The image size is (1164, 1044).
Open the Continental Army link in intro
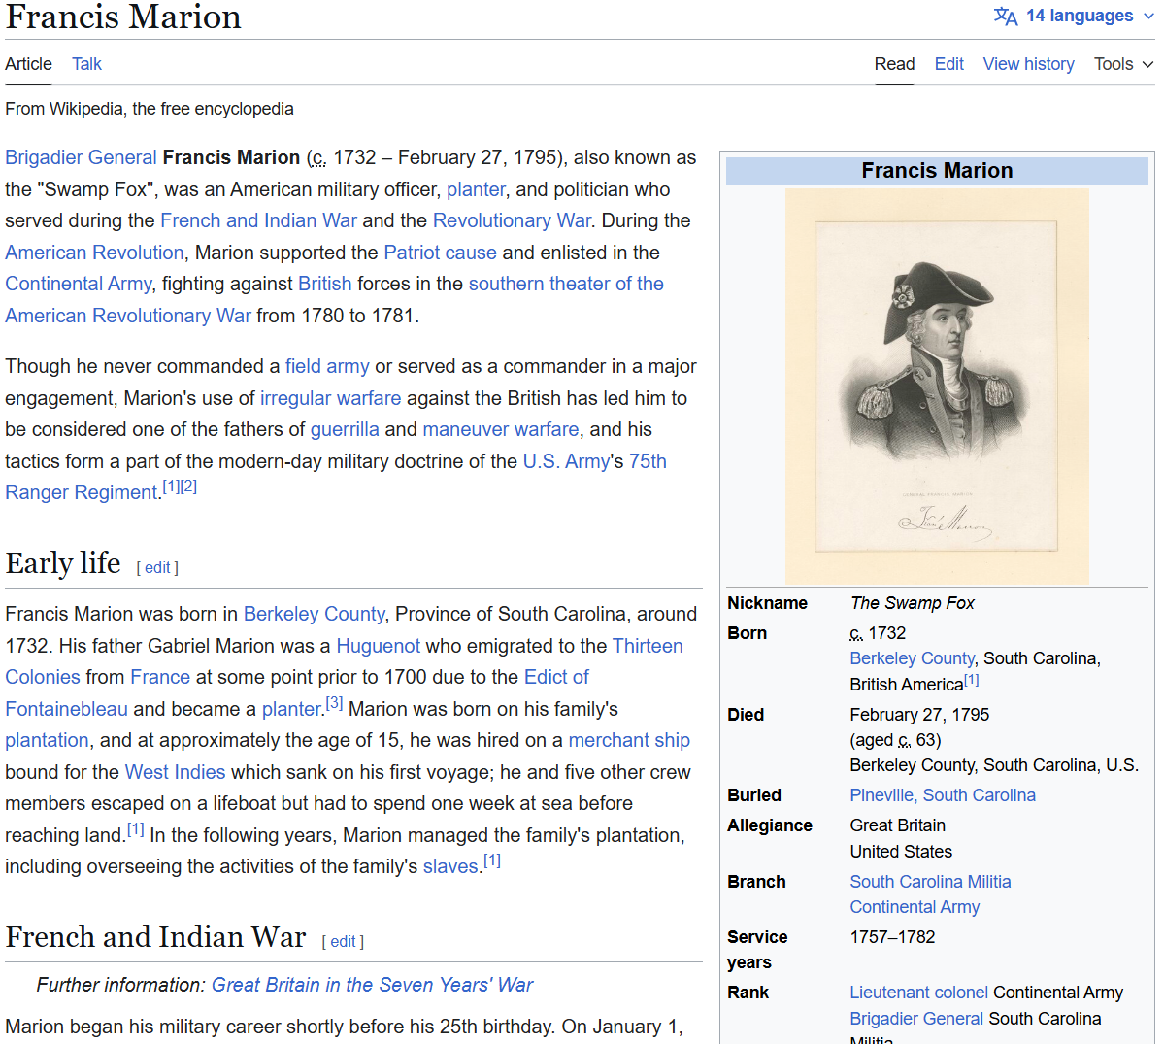click(79, 285)
